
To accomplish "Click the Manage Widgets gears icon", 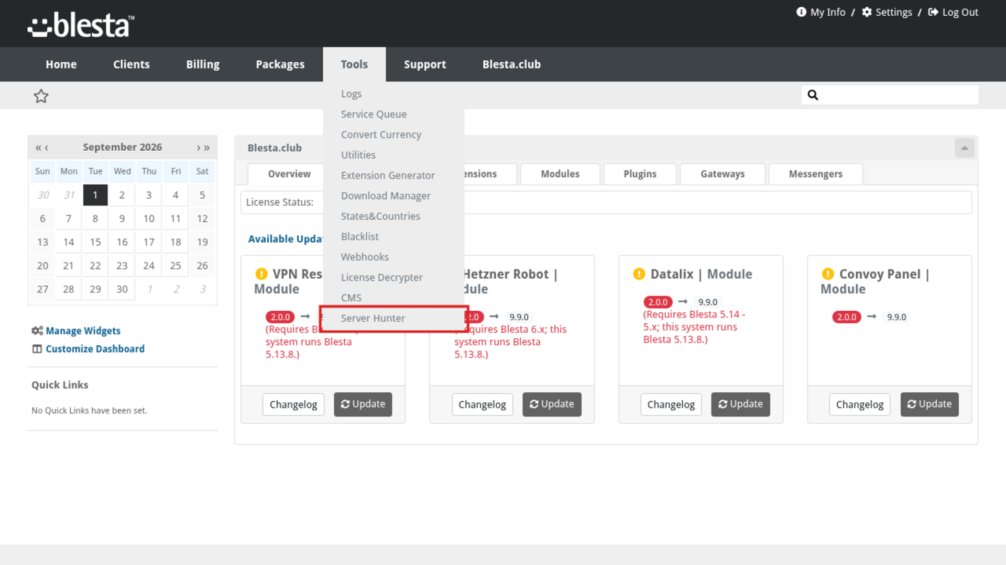I will point(37,331).
